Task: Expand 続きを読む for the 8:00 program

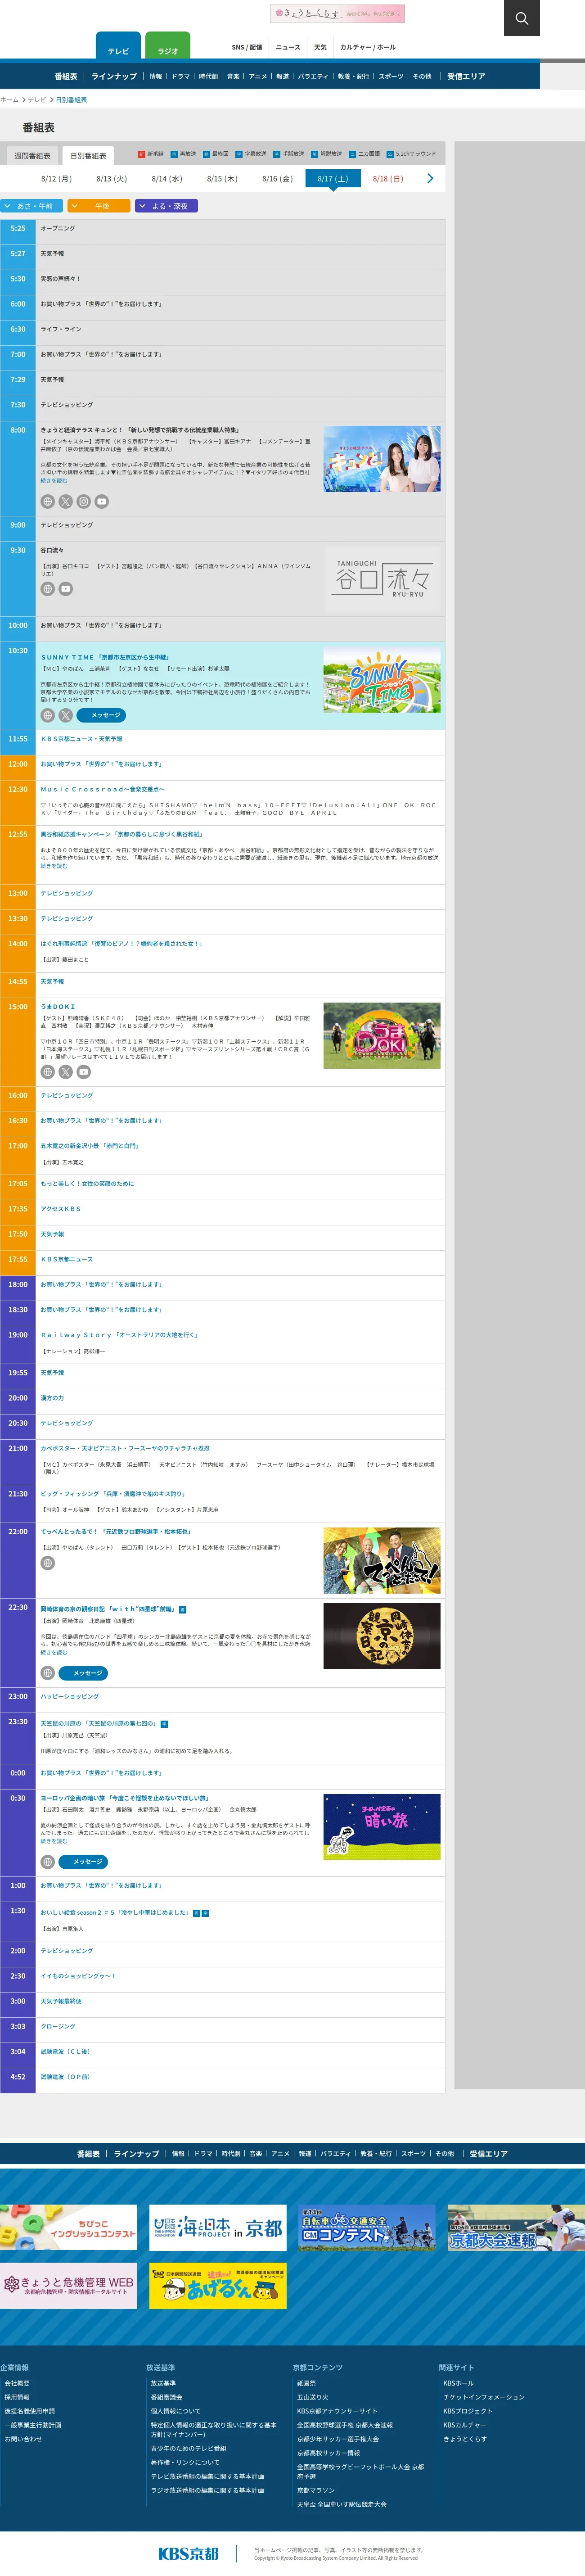Action: (x=54, y=481)
